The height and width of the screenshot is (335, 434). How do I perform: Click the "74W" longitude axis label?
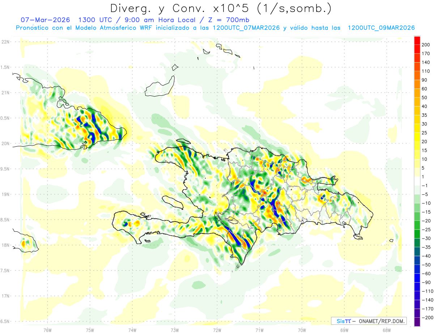(x=132, y=330)
